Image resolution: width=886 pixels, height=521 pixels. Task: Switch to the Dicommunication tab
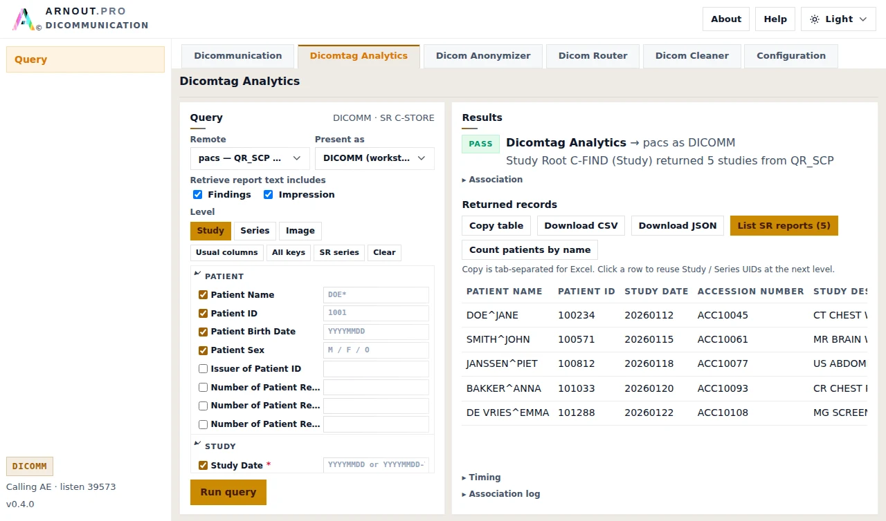pos(238,56)
